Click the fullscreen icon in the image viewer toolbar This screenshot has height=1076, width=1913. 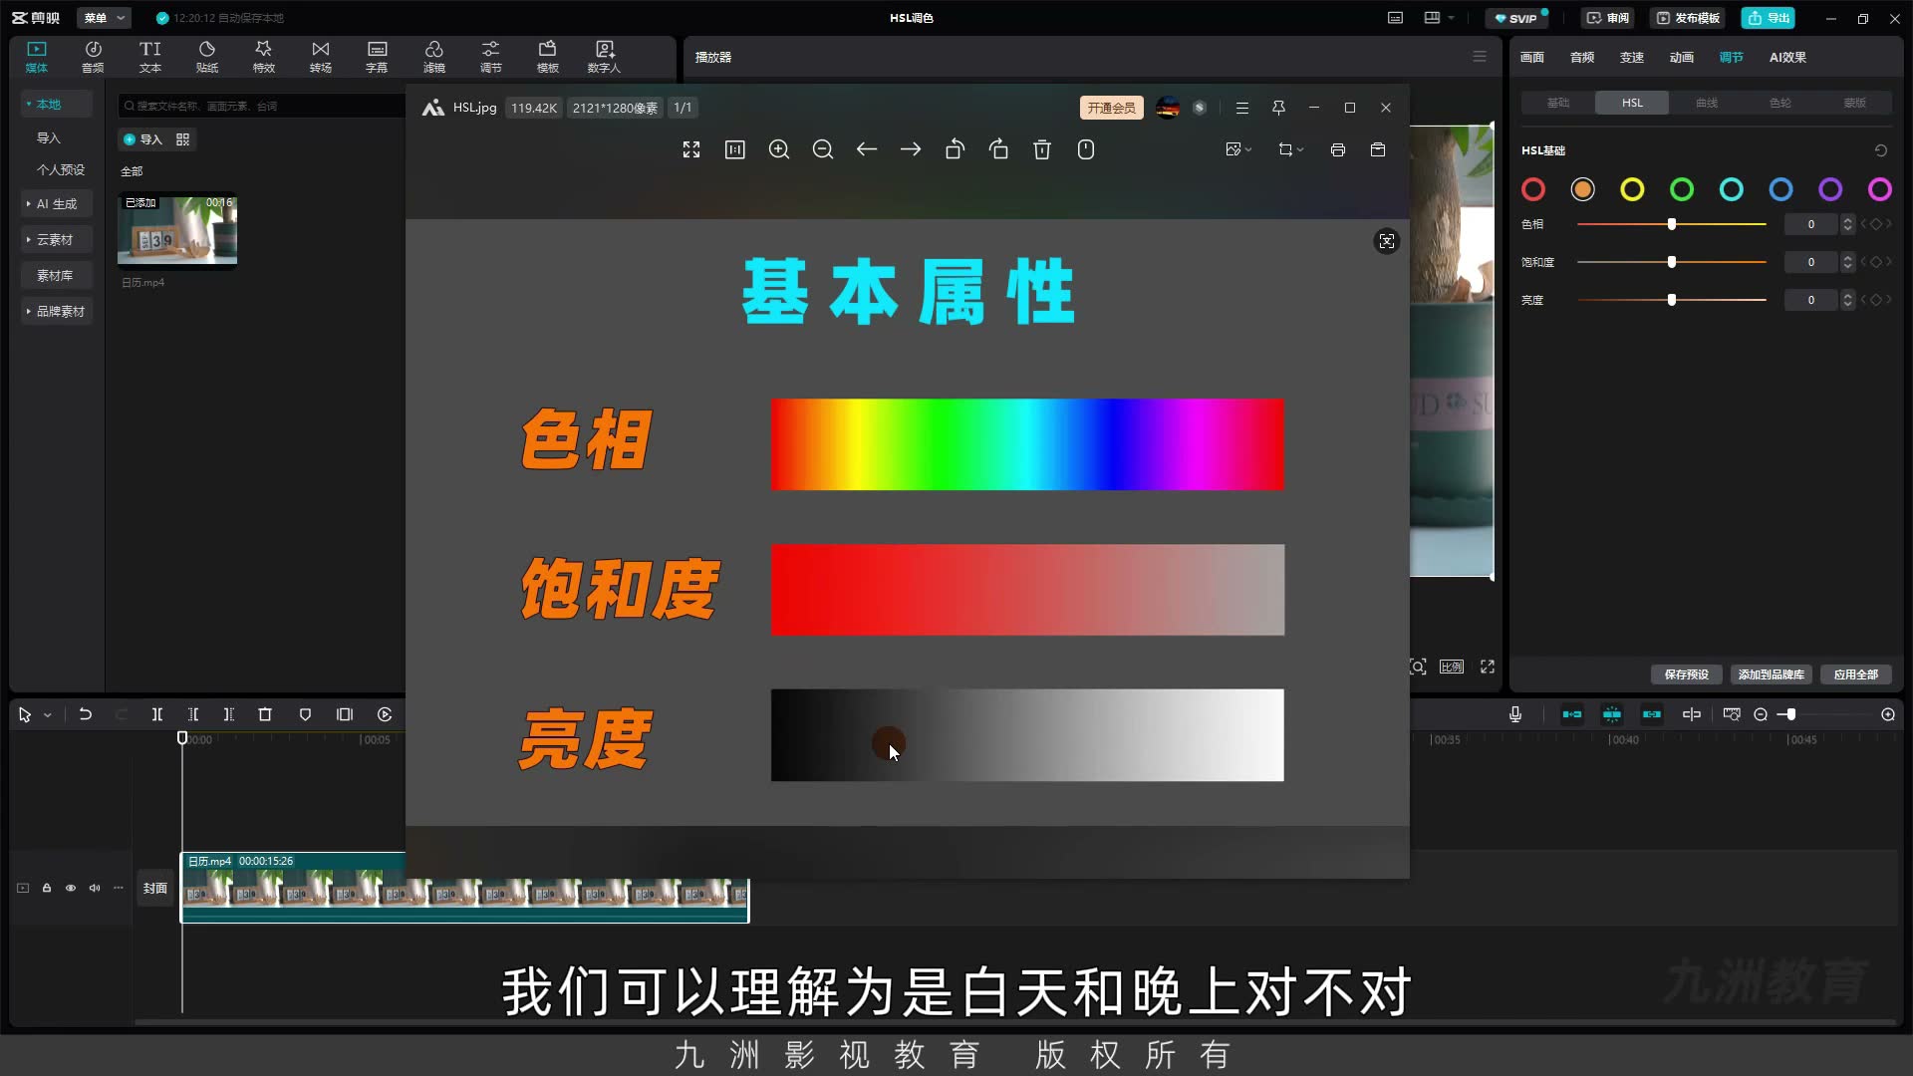point(691,149)
